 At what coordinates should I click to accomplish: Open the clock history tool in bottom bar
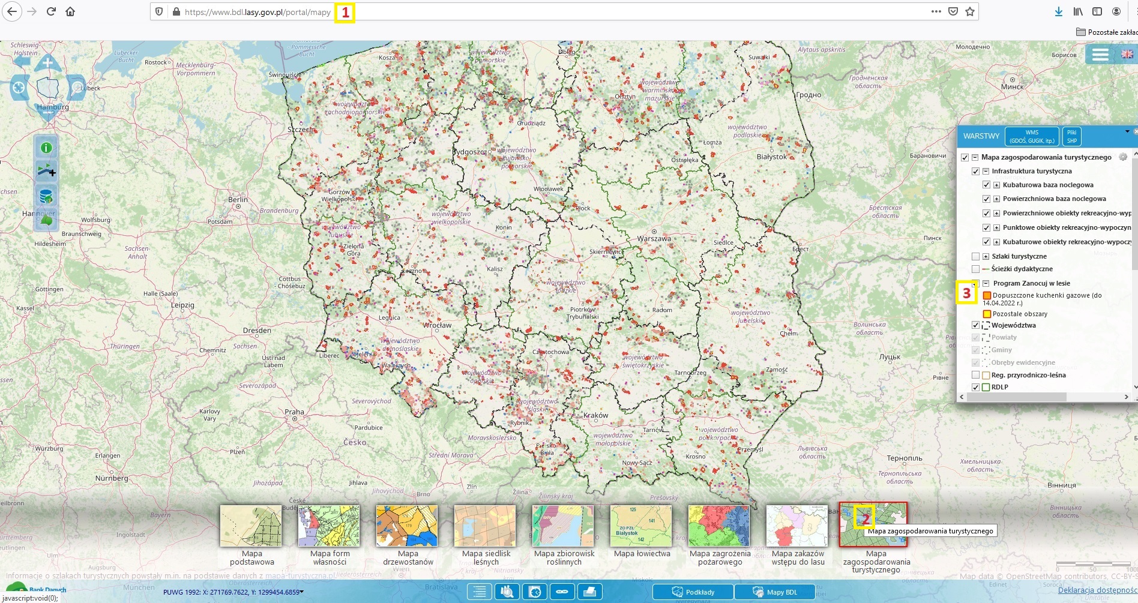pos(535,592)
